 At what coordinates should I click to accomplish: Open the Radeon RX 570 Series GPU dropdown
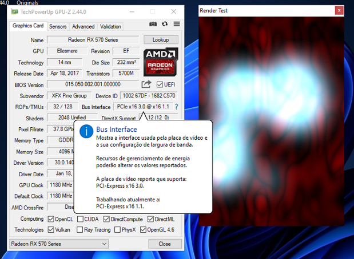point(59,244)
